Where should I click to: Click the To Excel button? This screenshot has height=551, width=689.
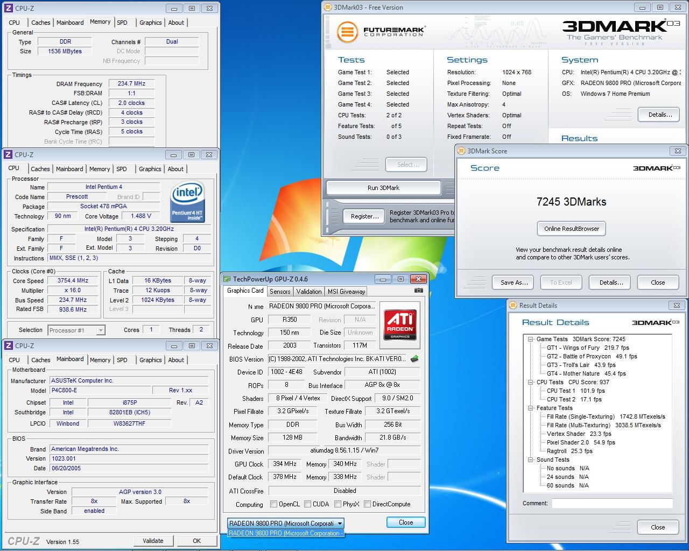[561, 282]
